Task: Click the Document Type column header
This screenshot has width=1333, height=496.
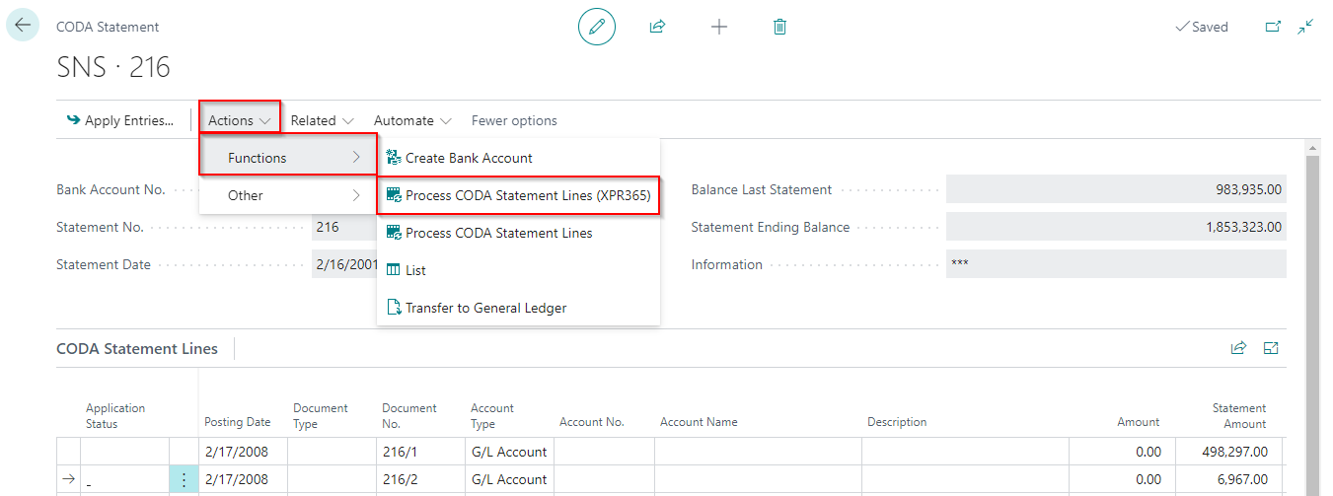Action: click(x=321, y=415)
